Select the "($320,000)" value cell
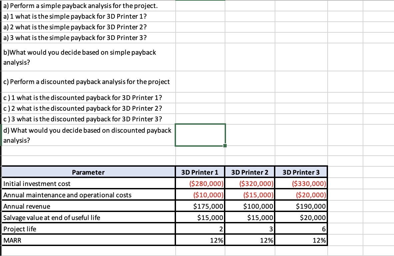Viewport: 394px width, 256px height. (x=250, y=184)
